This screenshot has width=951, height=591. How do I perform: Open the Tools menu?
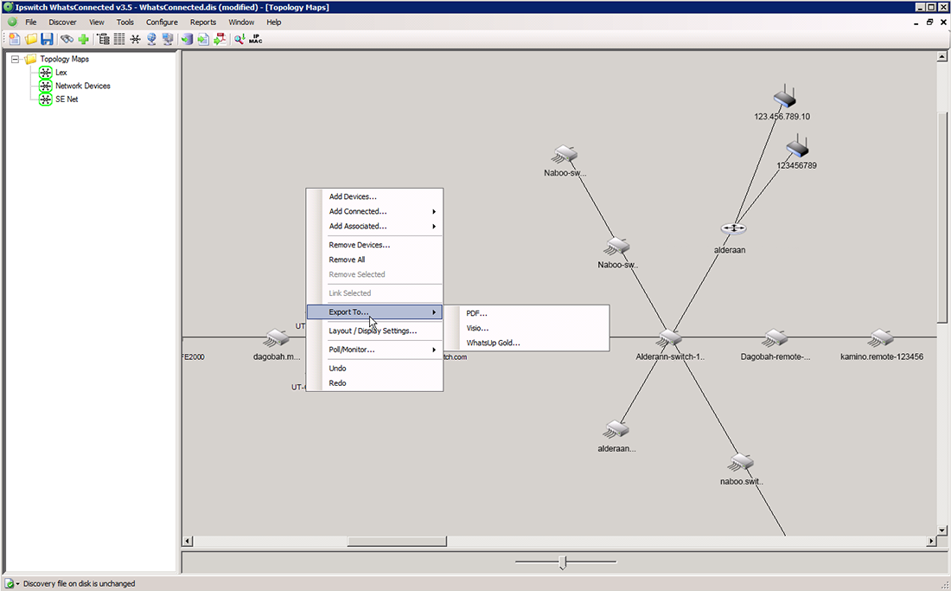[125, 22]
